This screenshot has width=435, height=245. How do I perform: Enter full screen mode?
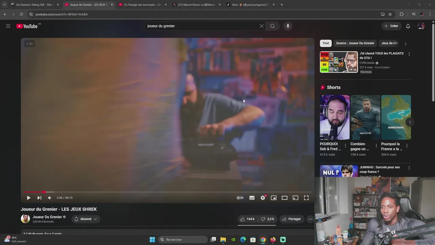pyautogui.click(x=306, y=198)
